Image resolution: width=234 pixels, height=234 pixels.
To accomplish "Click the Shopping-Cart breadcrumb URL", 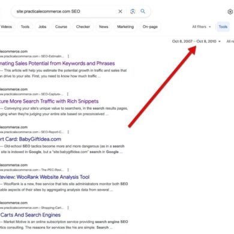I will pos(32,208).
